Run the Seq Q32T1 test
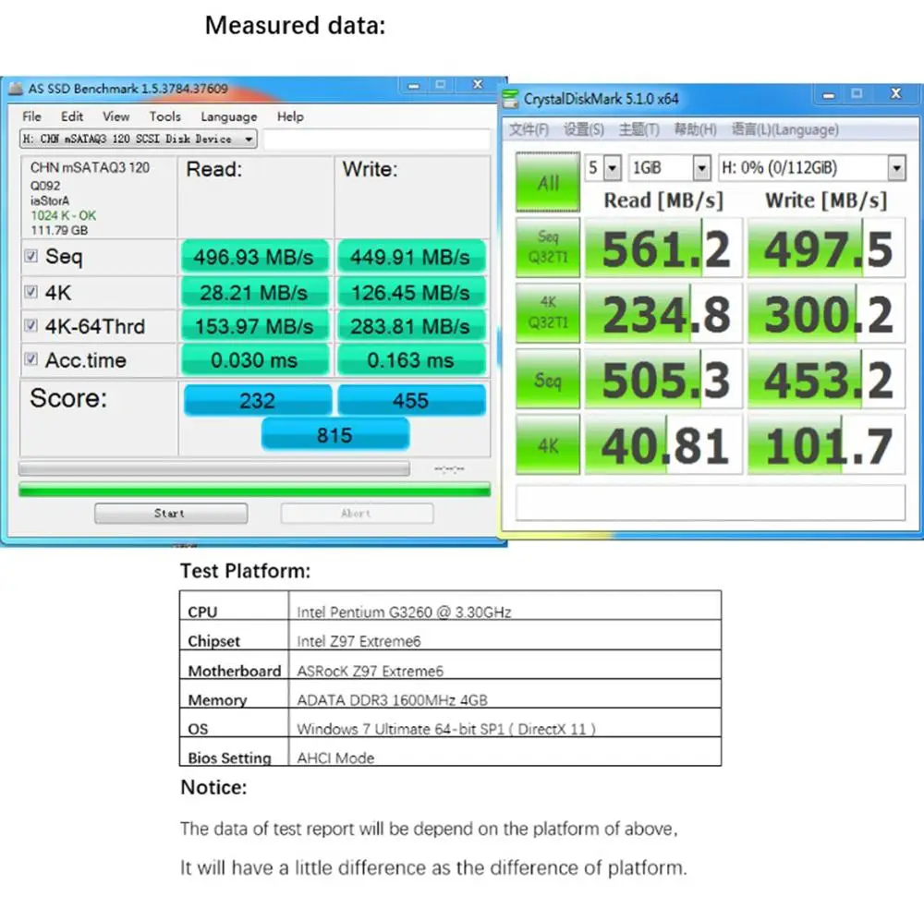The image size is (924, 897). pyautogui.click(x=547, y=247)
